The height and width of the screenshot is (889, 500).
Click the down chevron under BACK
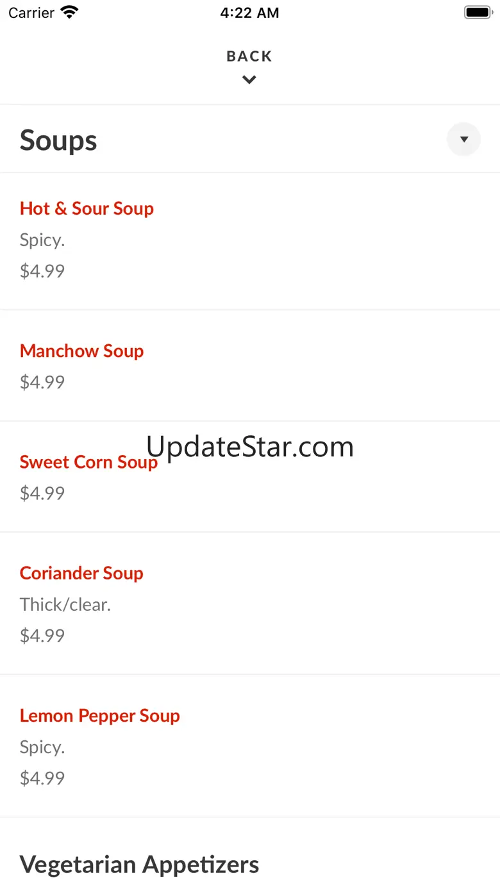click(x=249, y=79)
